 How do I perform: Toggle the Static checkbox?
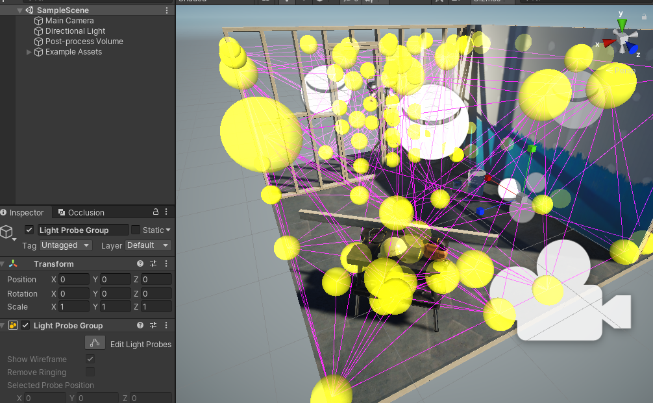pos(136,230)
